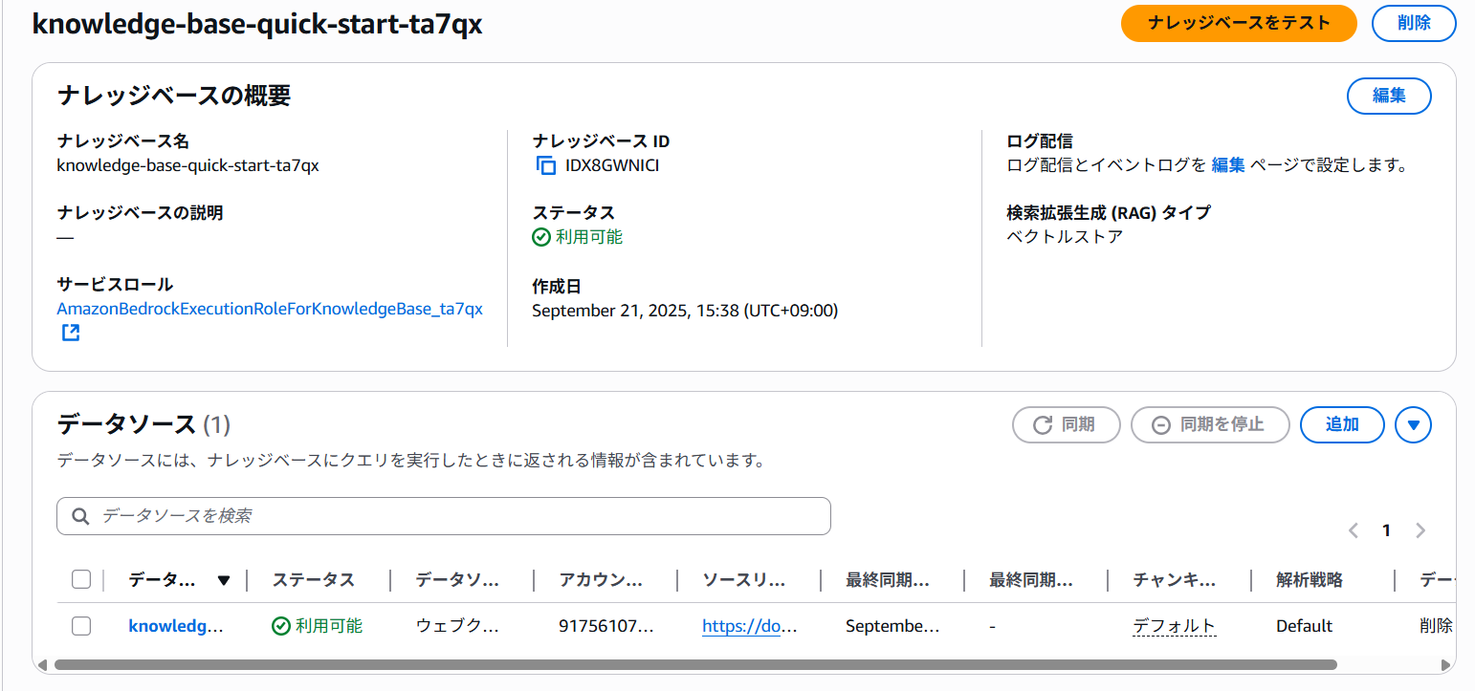Click the ベクトルストア RAG type value
Screen dimensions: 1475x691
tap(1065, 237)
